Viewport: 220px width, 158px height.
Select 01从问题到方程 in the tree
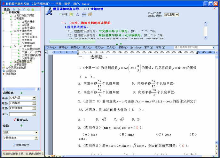click(x=31, y=49)
